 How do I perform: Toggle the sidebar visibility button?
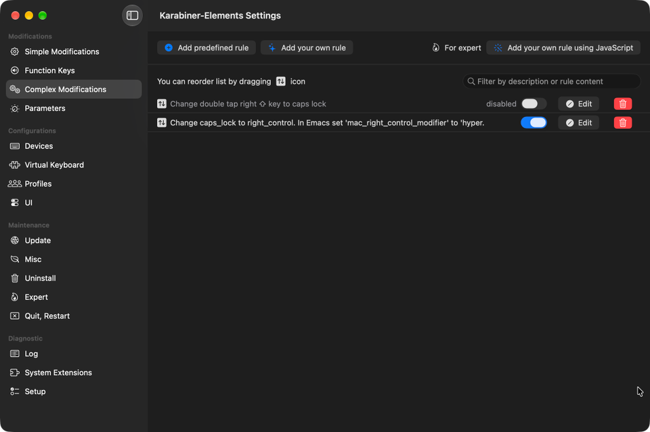132,16
